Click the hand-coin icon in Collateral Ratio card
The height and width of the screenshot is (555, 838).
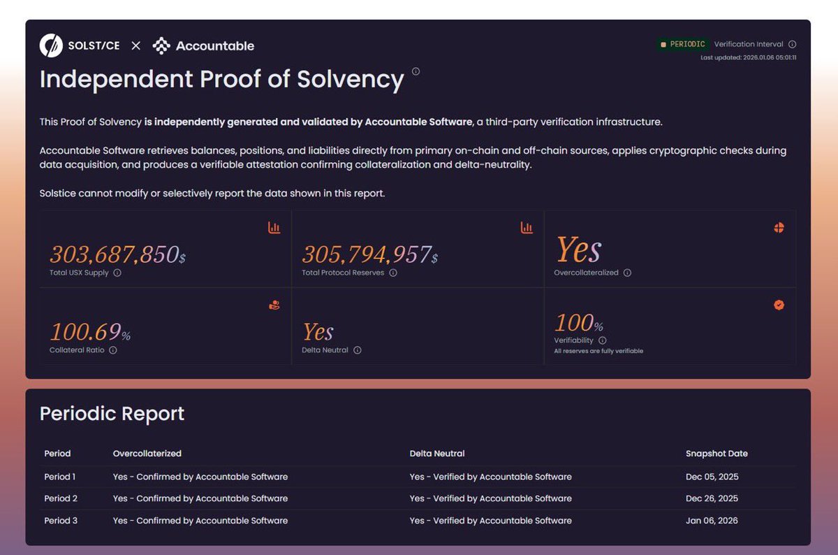coord(274,305)
